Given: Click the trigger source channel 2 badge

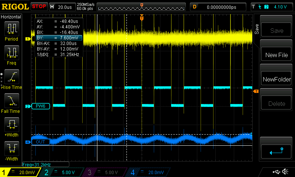Looking at the screenshot, I should (266, 7).
